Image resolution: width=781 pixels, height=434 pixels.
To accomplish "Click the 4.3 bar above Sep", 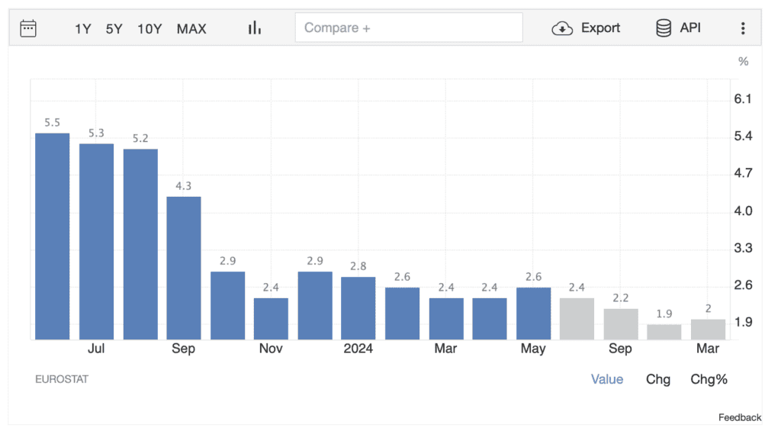I will pos(184,268).
